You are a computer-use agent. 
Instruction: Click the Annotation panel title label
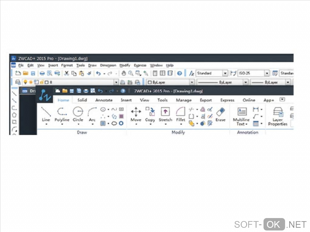[x=247, y=132]
